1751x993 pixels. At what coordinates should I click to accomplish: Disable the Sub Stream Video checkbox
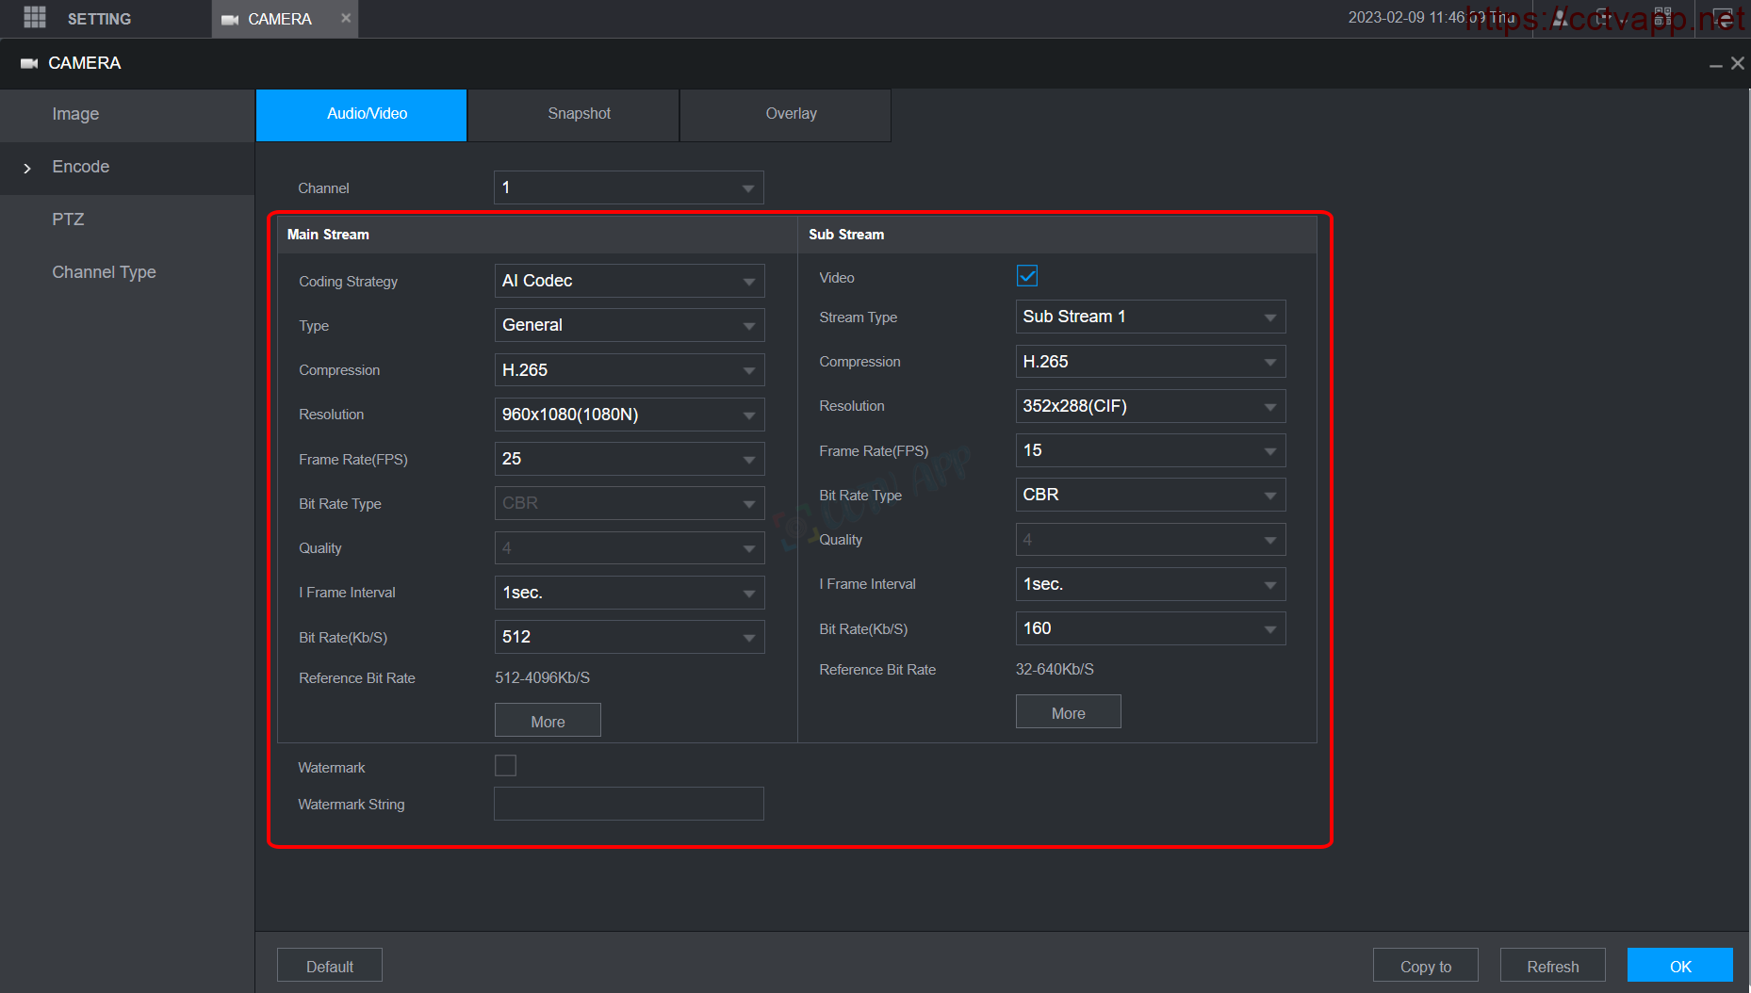(1027, 276)
